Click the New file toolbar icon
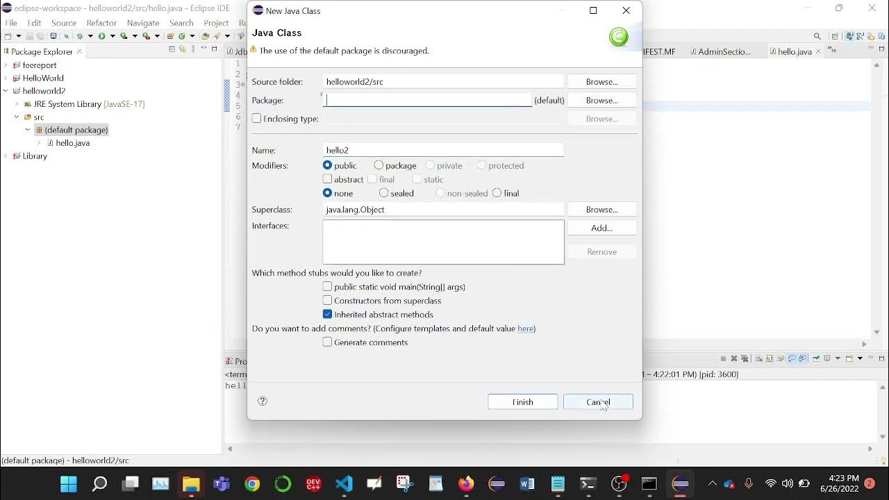889x500 pixels. (x=8, y=36)
